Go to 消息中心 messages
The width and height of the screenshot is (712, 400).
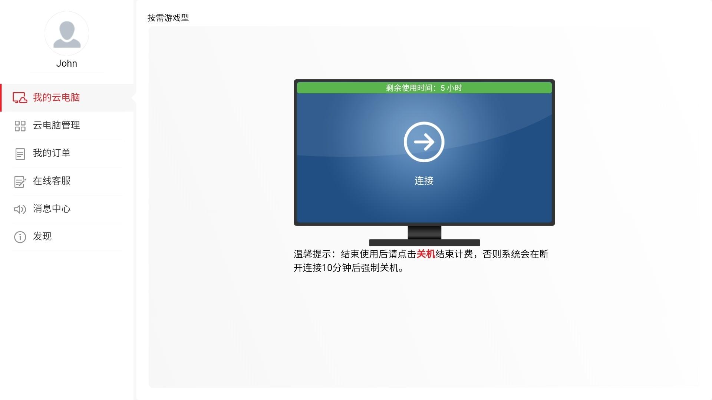[x=52, y=209]
